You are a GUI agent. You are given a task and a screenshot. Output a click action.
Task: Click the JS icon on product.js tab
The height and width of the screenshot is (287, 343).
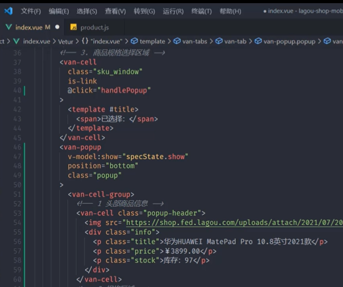tap(73, 27)
